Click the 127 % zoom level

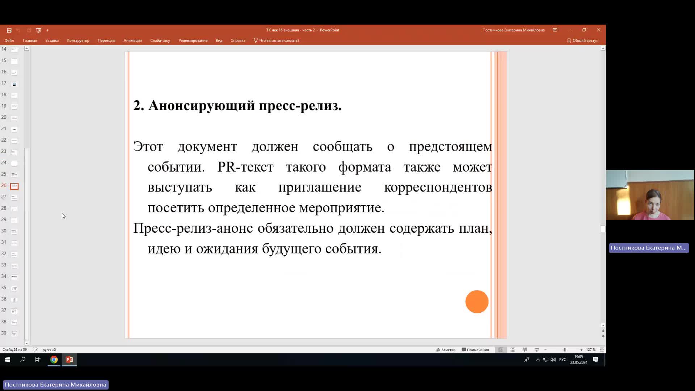tap(591, 350)
